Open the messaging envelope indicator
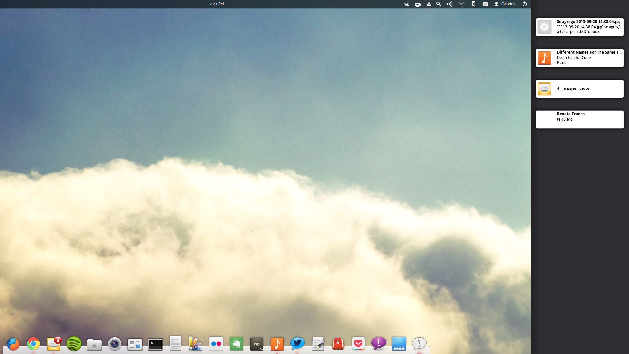The height and width of the screenshot is (354, 629). 486,4
